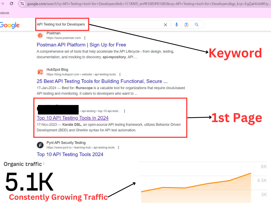Viewport: 271px width, 203px height.
Task: Click the browser address bar URL
Action: (149, 4)
